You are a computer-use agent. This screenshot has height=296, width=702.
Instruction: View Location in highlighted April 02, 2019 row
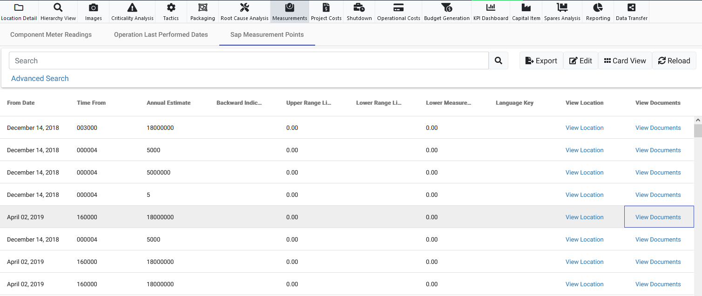click(585, 217)
